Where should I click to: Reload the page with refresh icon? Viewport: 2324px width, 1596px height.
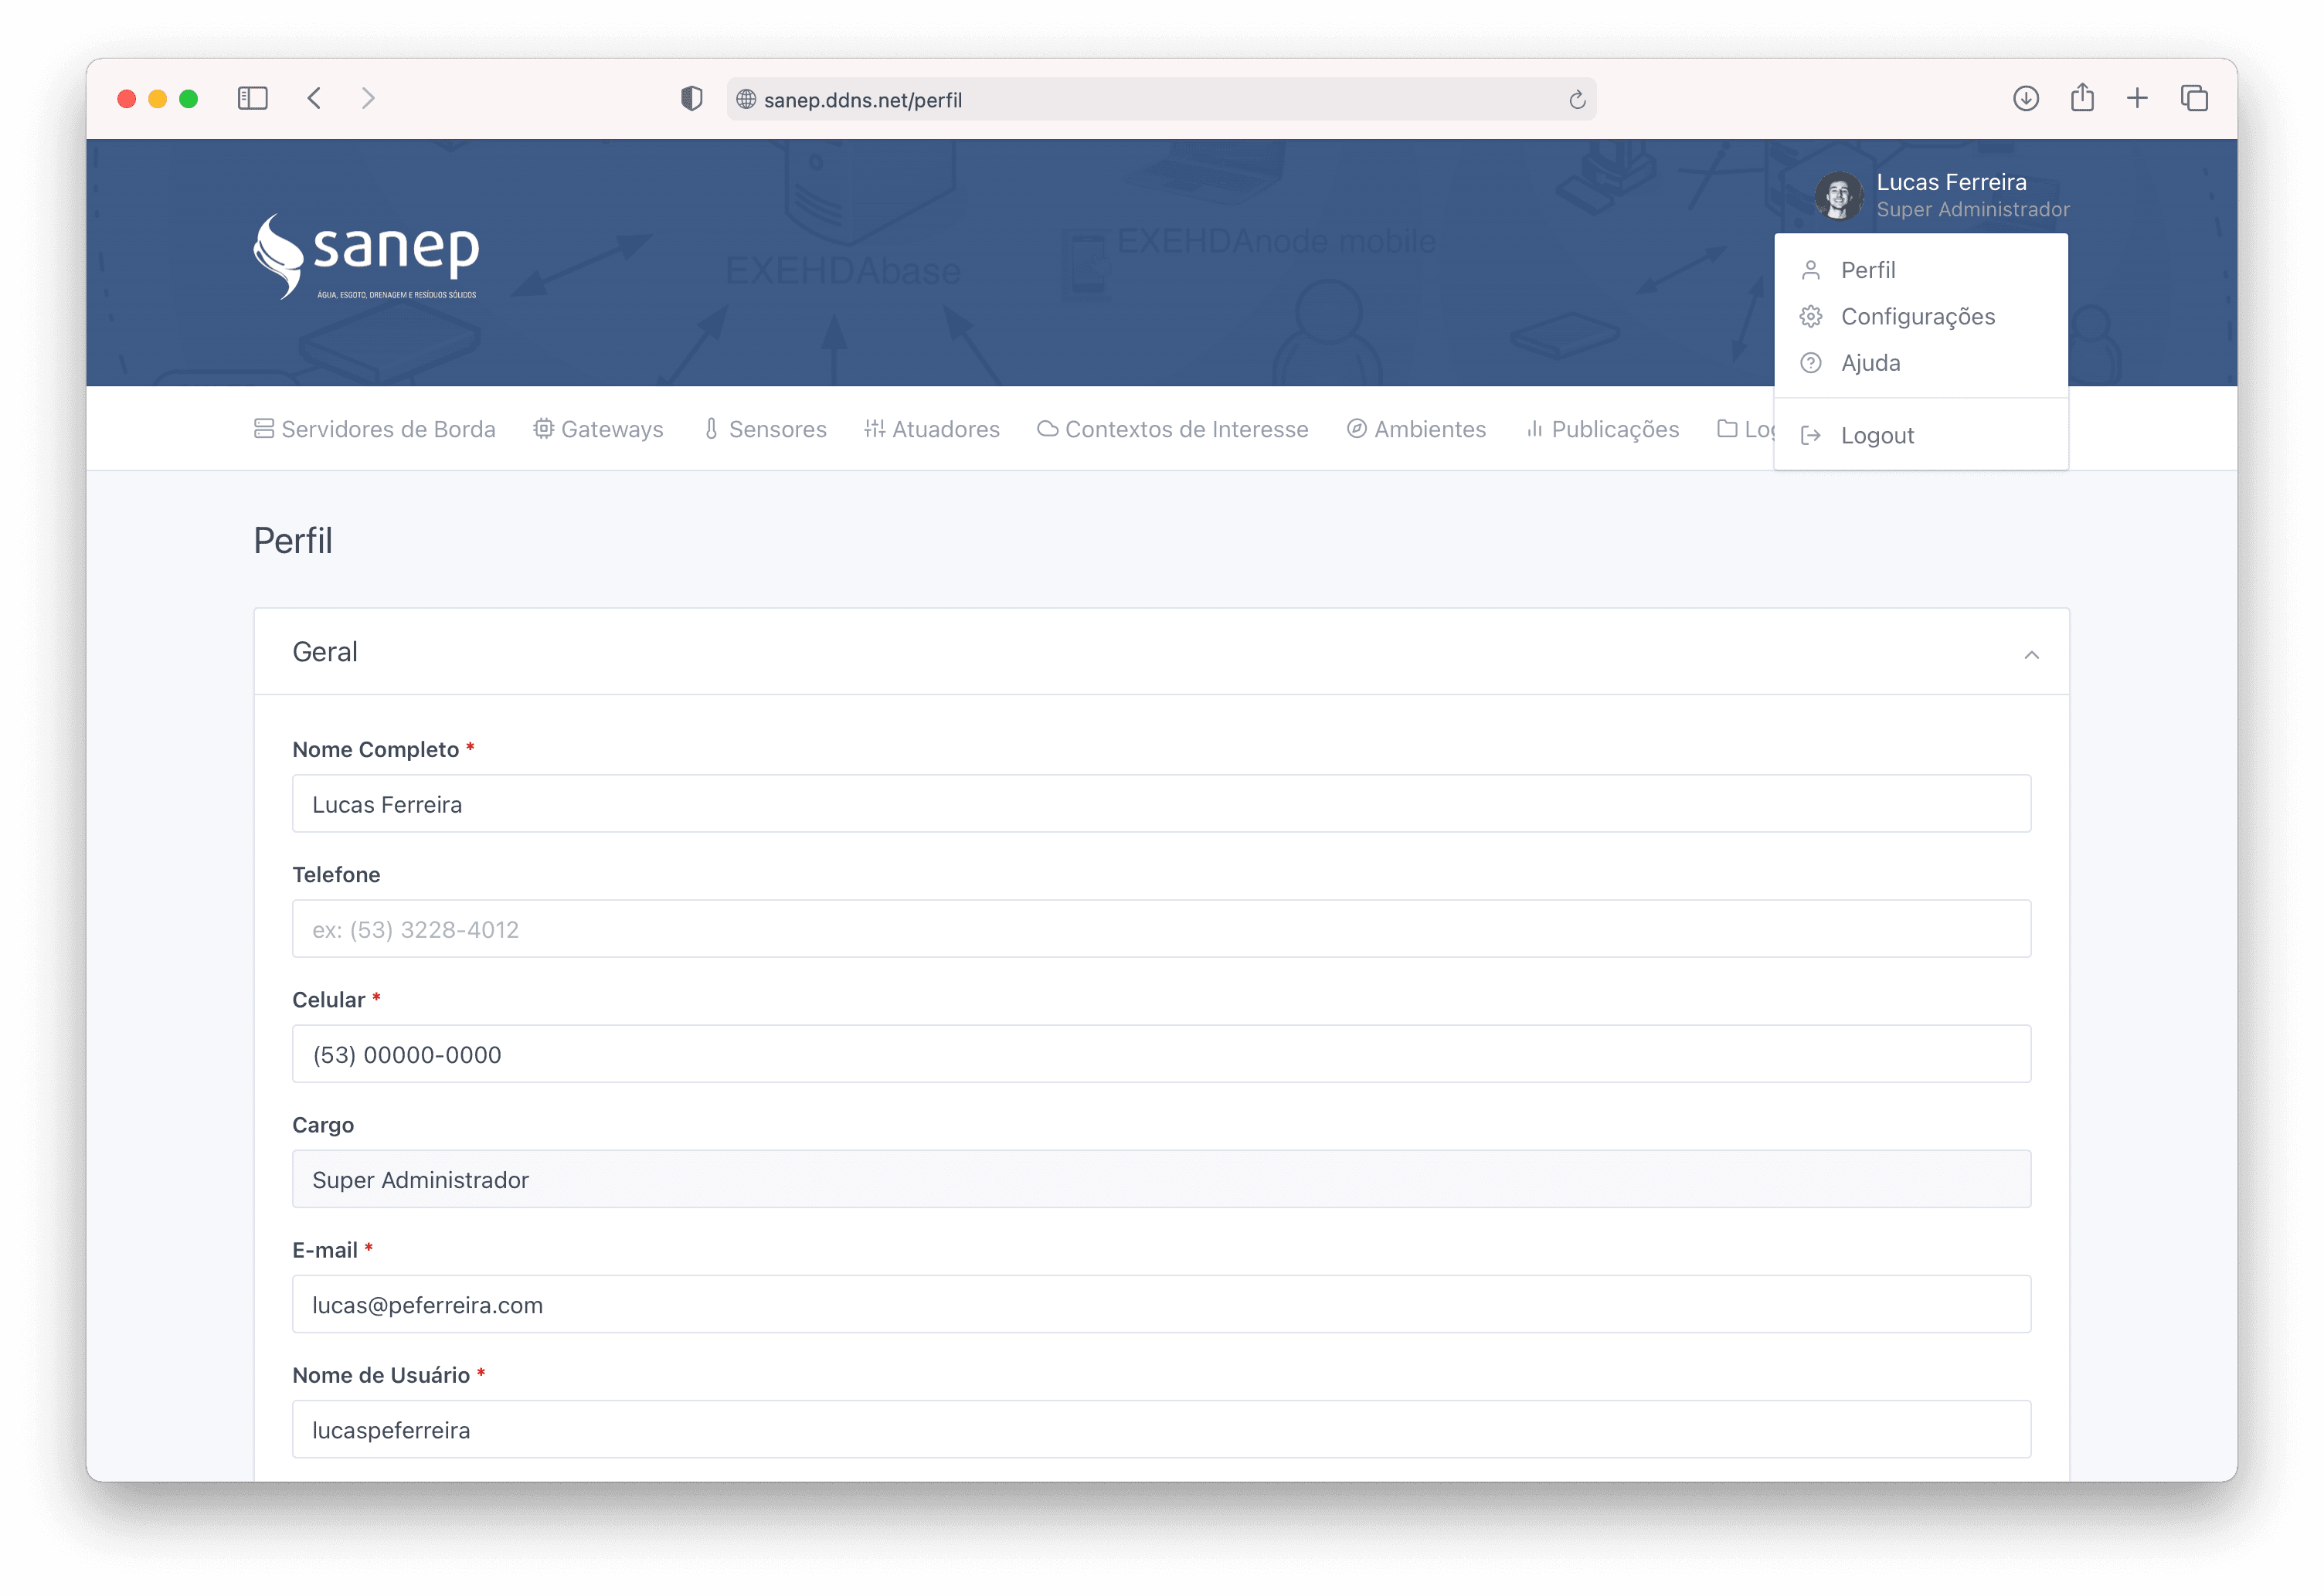pyautogui.click(x=1577, y=99)
